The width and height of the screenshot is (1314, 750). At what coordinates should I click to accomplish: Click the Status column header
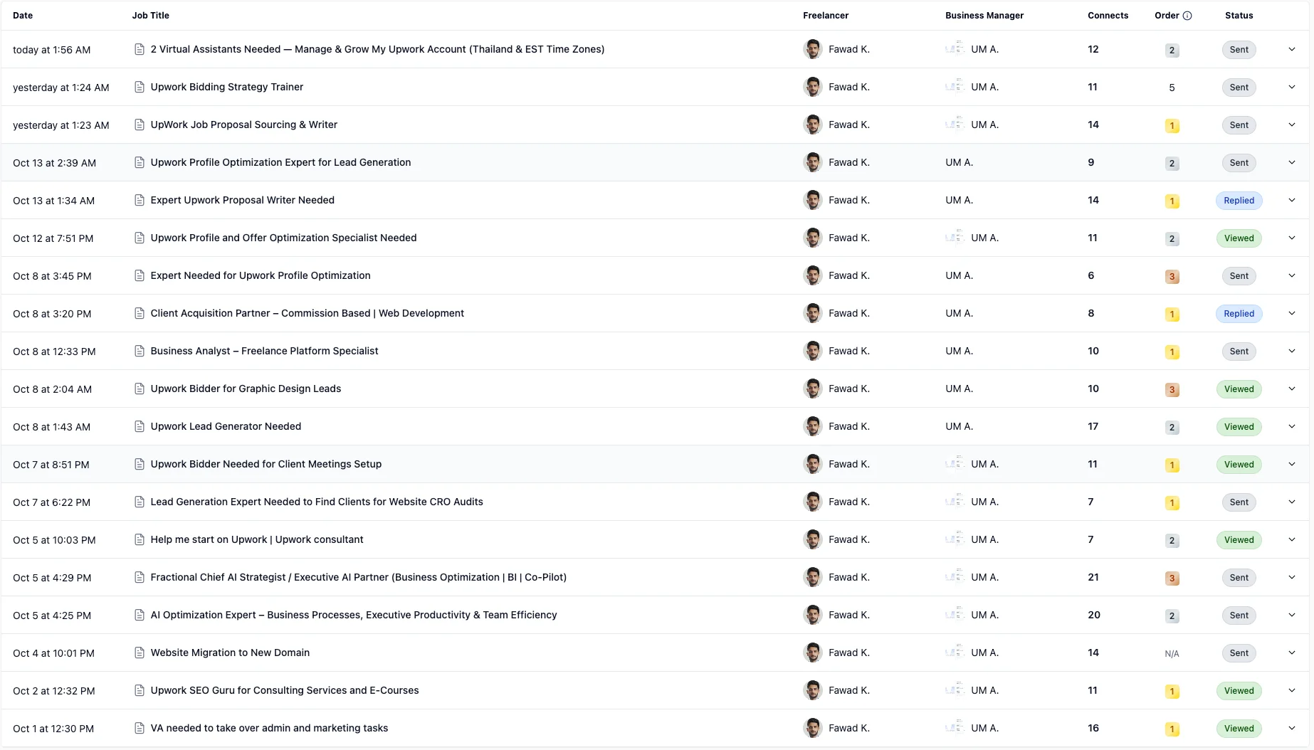(1239, 16)
